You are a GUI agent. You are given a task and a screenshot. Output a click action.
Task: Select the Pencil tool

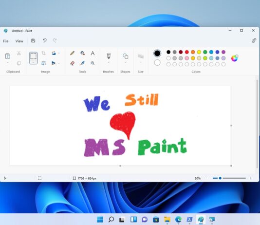tap(72, 53)
